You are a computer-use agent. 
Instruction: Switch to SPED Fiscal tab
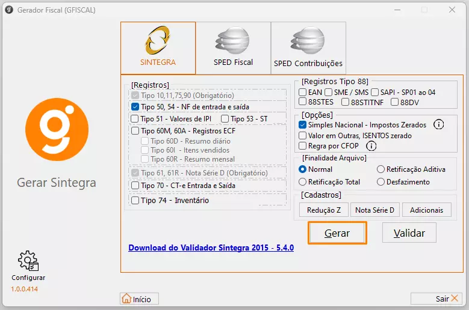click(234, 47)
